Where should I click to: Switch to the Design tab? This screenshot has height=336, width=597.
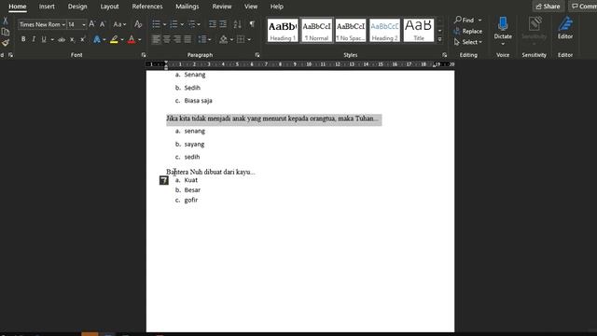tap(77, 7)
